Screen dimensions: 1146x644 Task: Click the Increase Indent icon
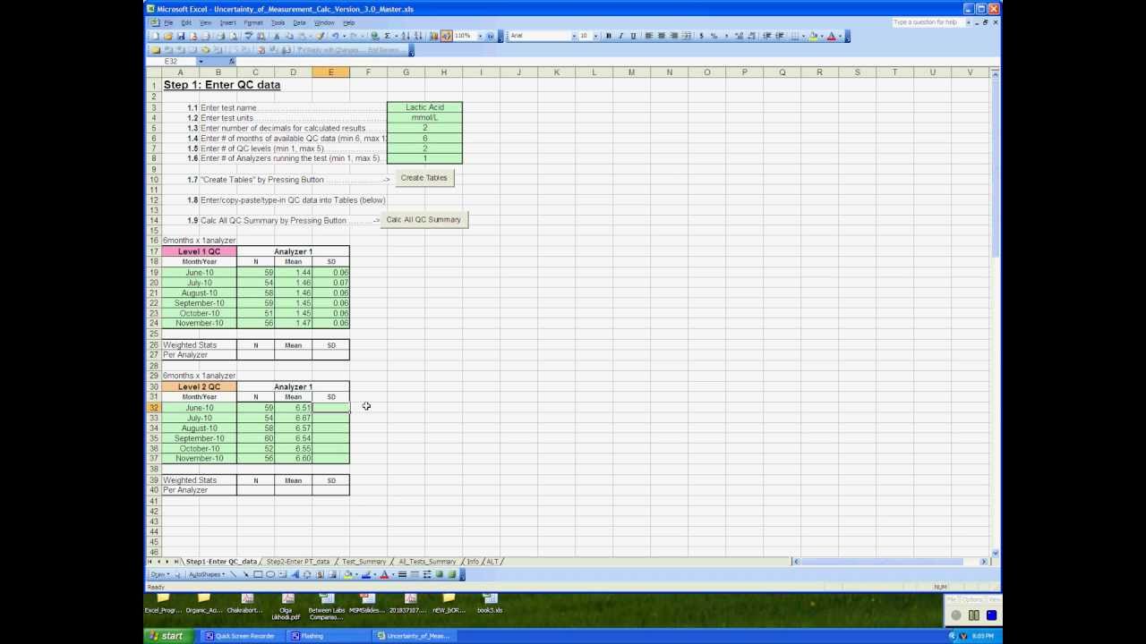click(780, 36)
